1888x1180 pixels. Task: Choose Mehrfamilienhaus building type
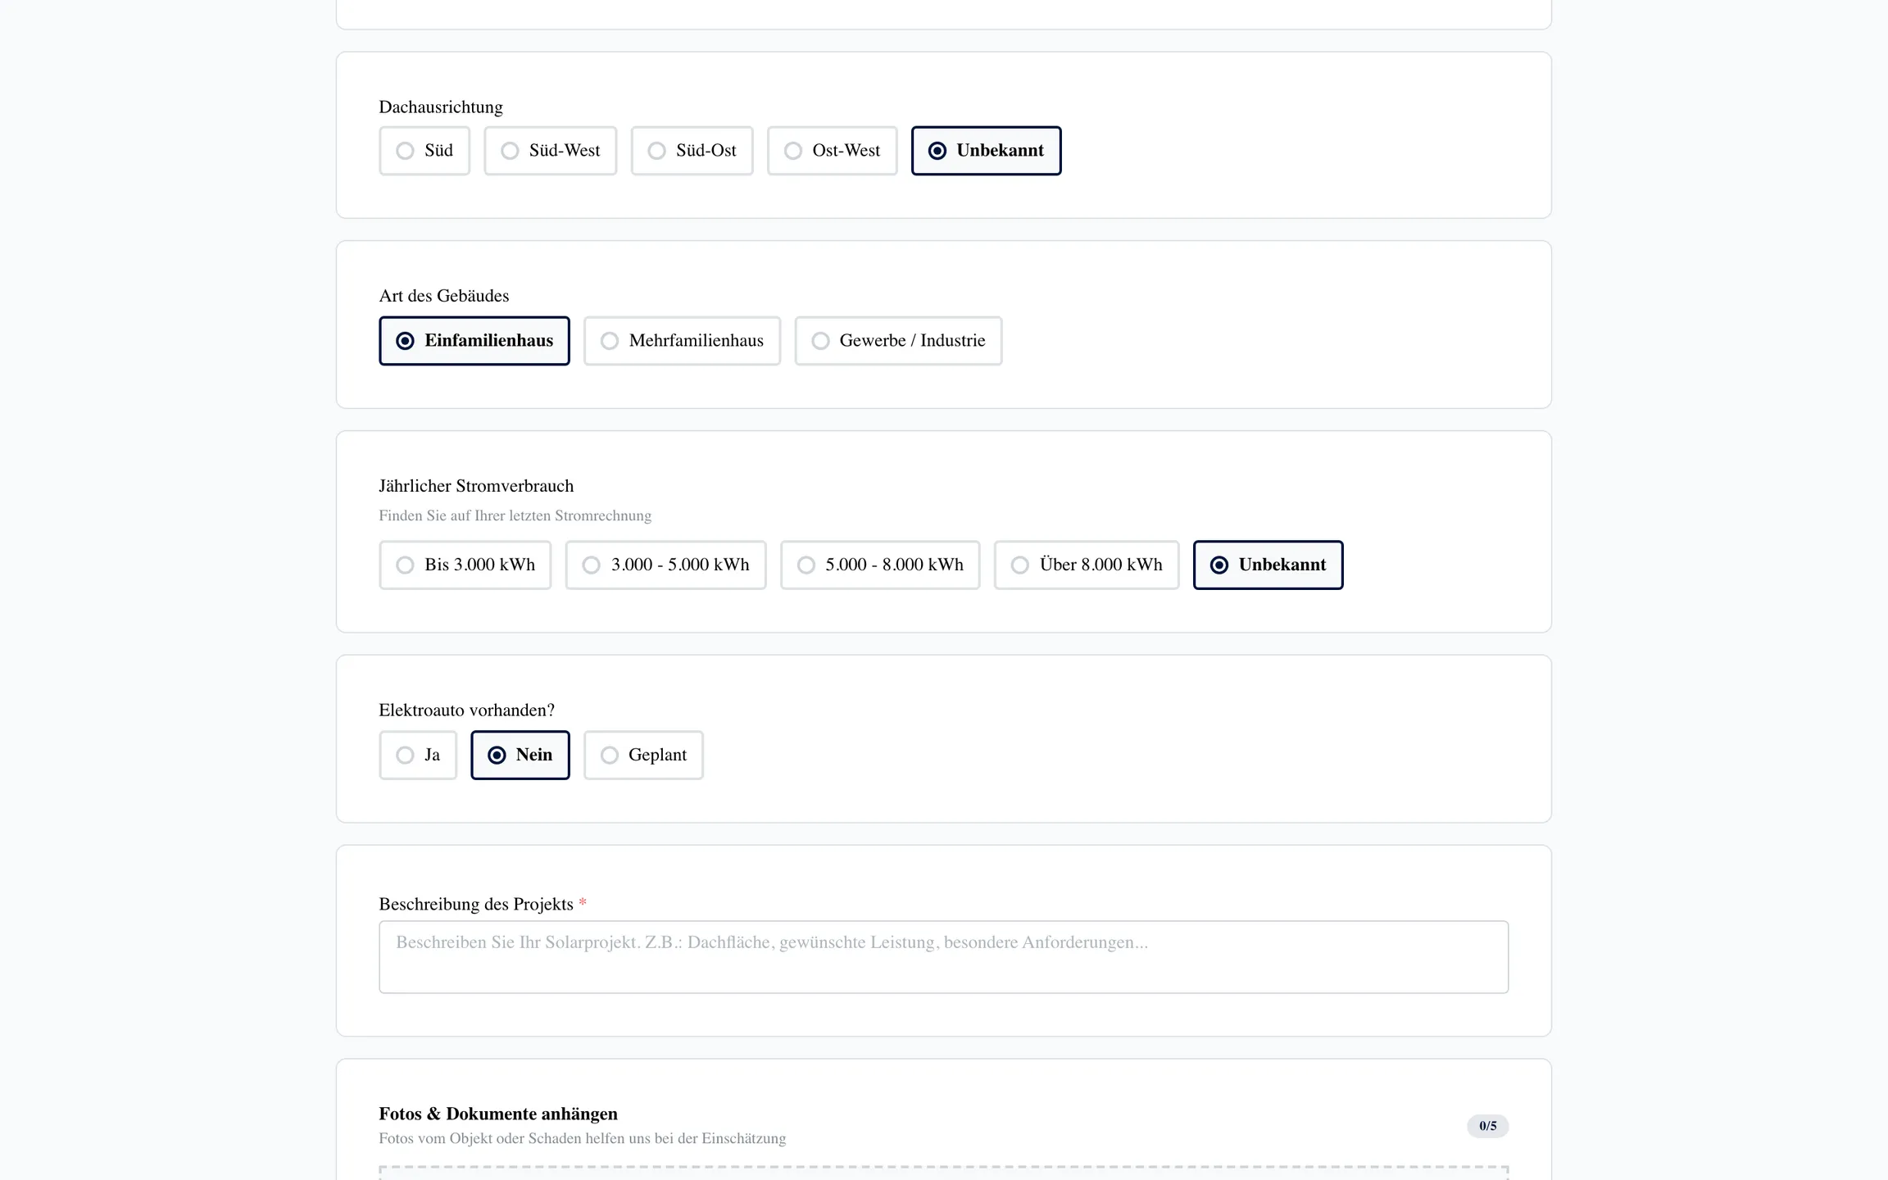[682, 341]
